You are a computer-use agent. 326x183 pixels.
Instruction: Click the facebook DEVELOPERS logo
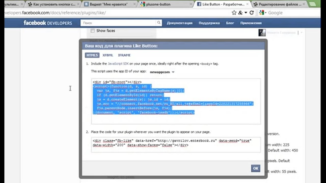coord(48,23)
